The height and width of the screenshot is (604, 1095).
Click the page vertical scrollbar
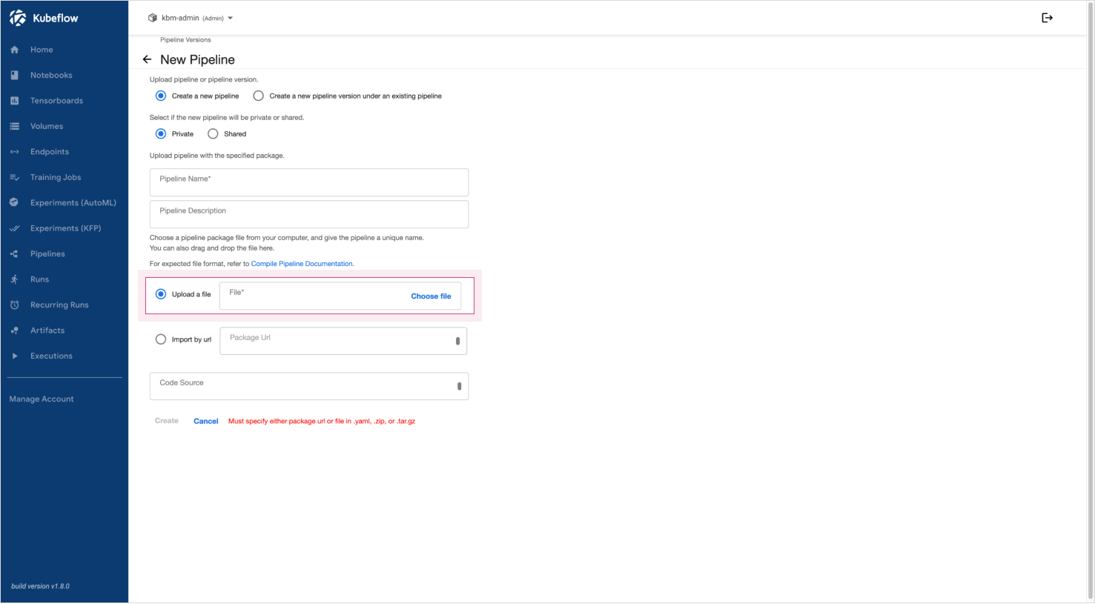1090,301
